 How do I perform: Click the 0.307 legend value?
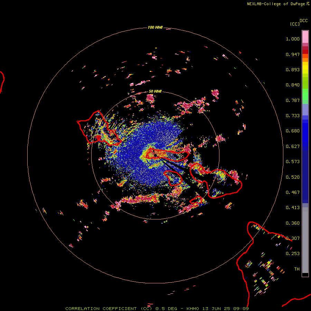[x=293, y=238]
